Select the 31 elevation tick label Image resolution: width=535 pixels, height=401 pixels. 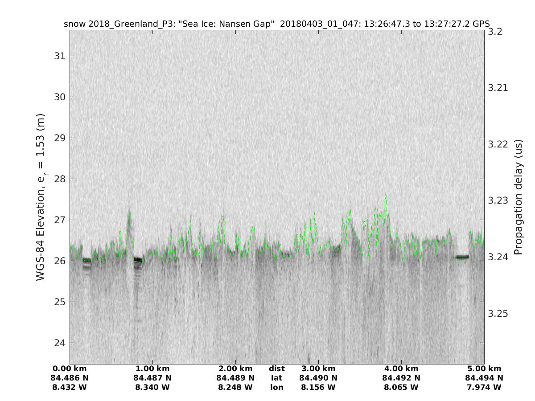point(59,56)
